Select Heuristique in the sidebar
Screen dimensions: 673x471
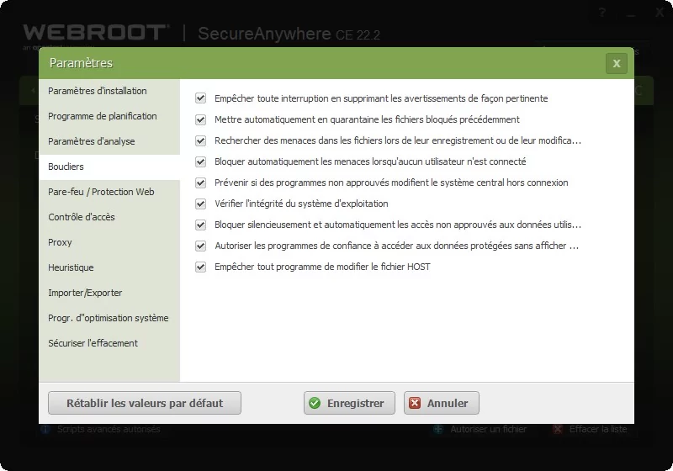click(71, 267)
